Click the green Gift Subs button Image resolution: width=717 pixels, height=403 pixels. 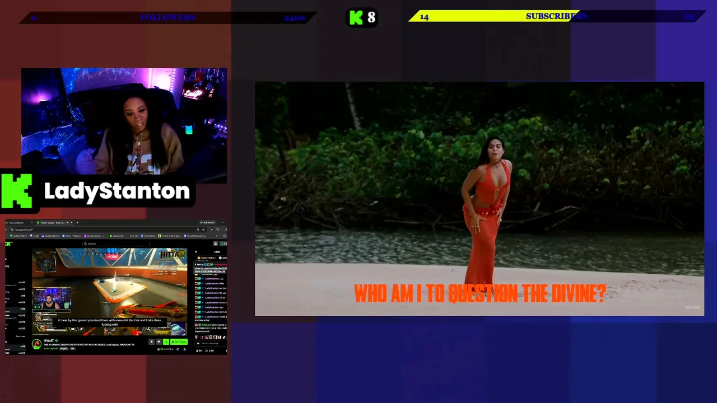179,341
